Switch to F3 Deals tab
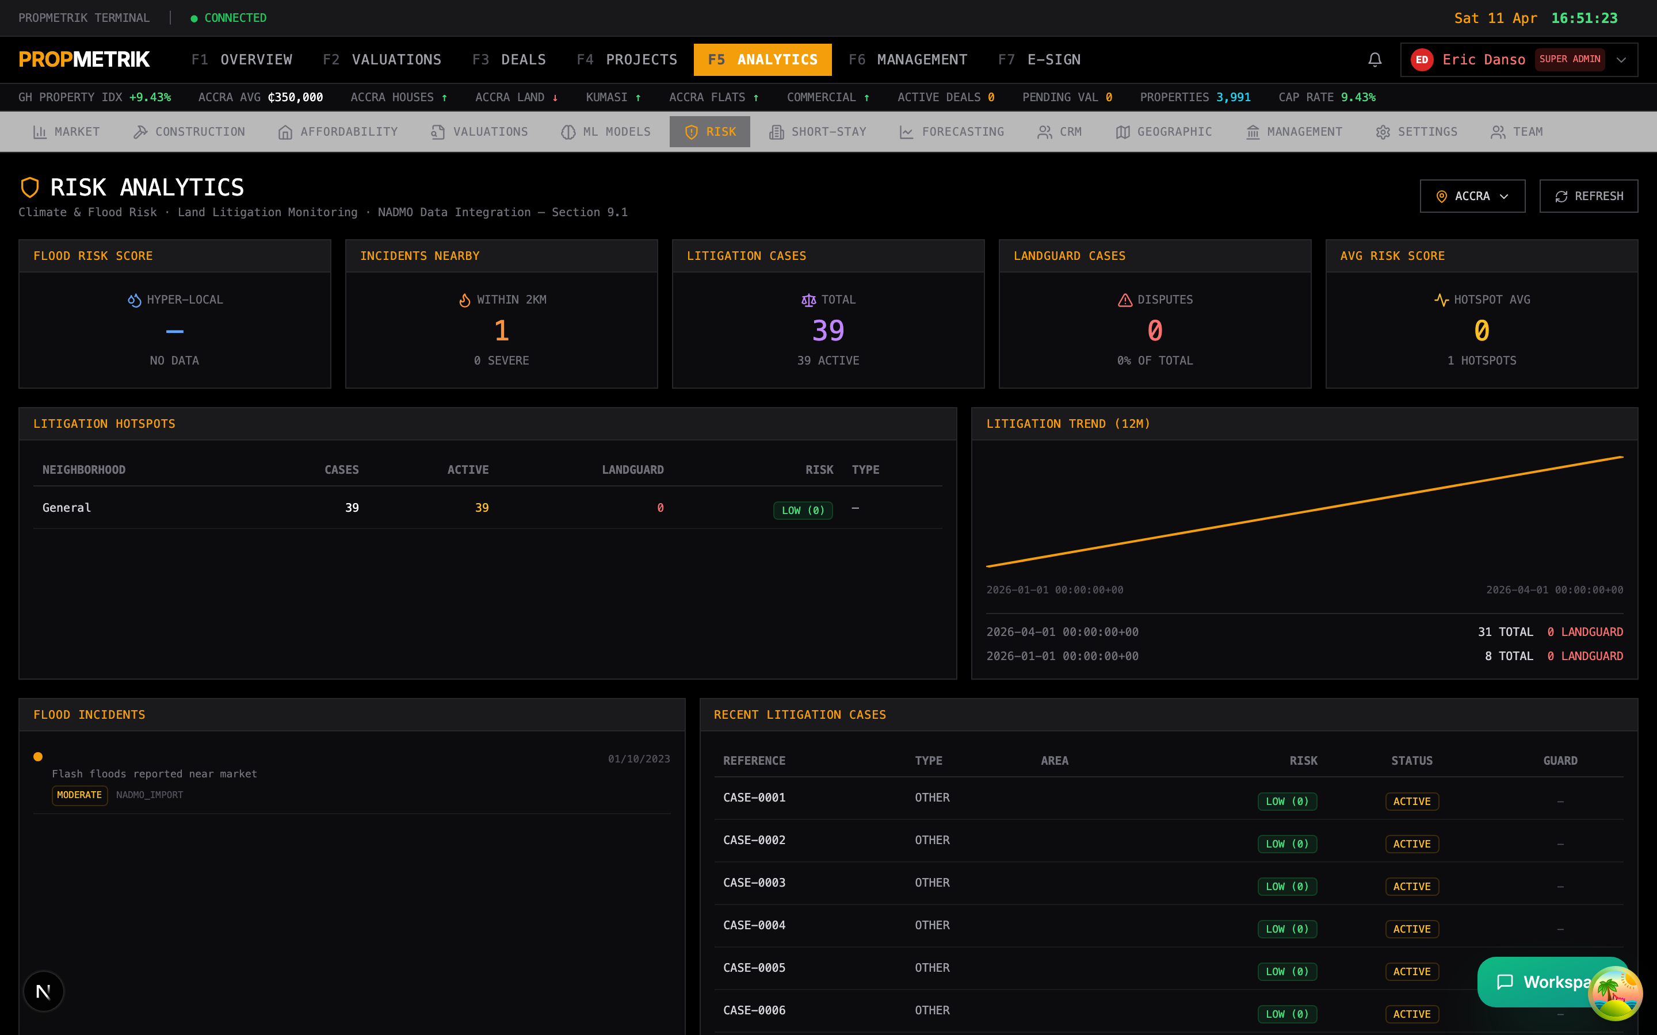This screenshot has width=1657, height=1035. [509, 60]
